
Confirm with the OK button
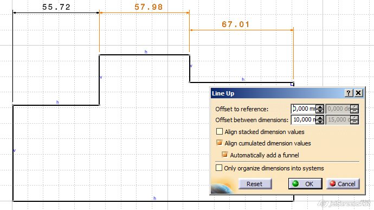305,184
